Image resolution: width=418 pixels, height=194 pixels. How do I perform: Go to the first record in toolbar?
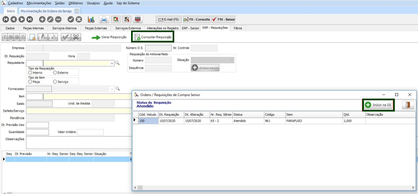click(5, 19)
